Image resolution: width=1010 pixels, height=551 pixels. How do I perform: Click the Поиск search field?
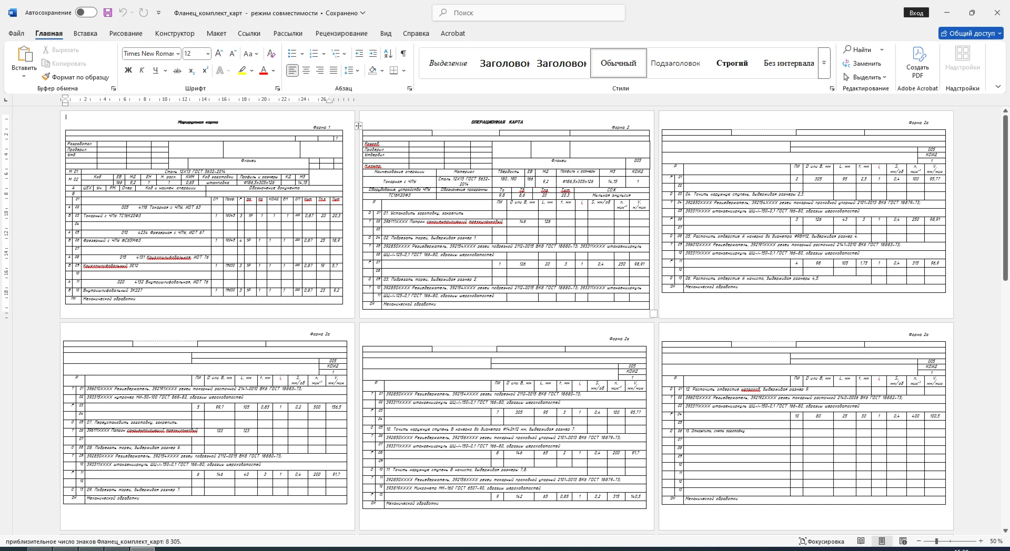tap(529, 13)
